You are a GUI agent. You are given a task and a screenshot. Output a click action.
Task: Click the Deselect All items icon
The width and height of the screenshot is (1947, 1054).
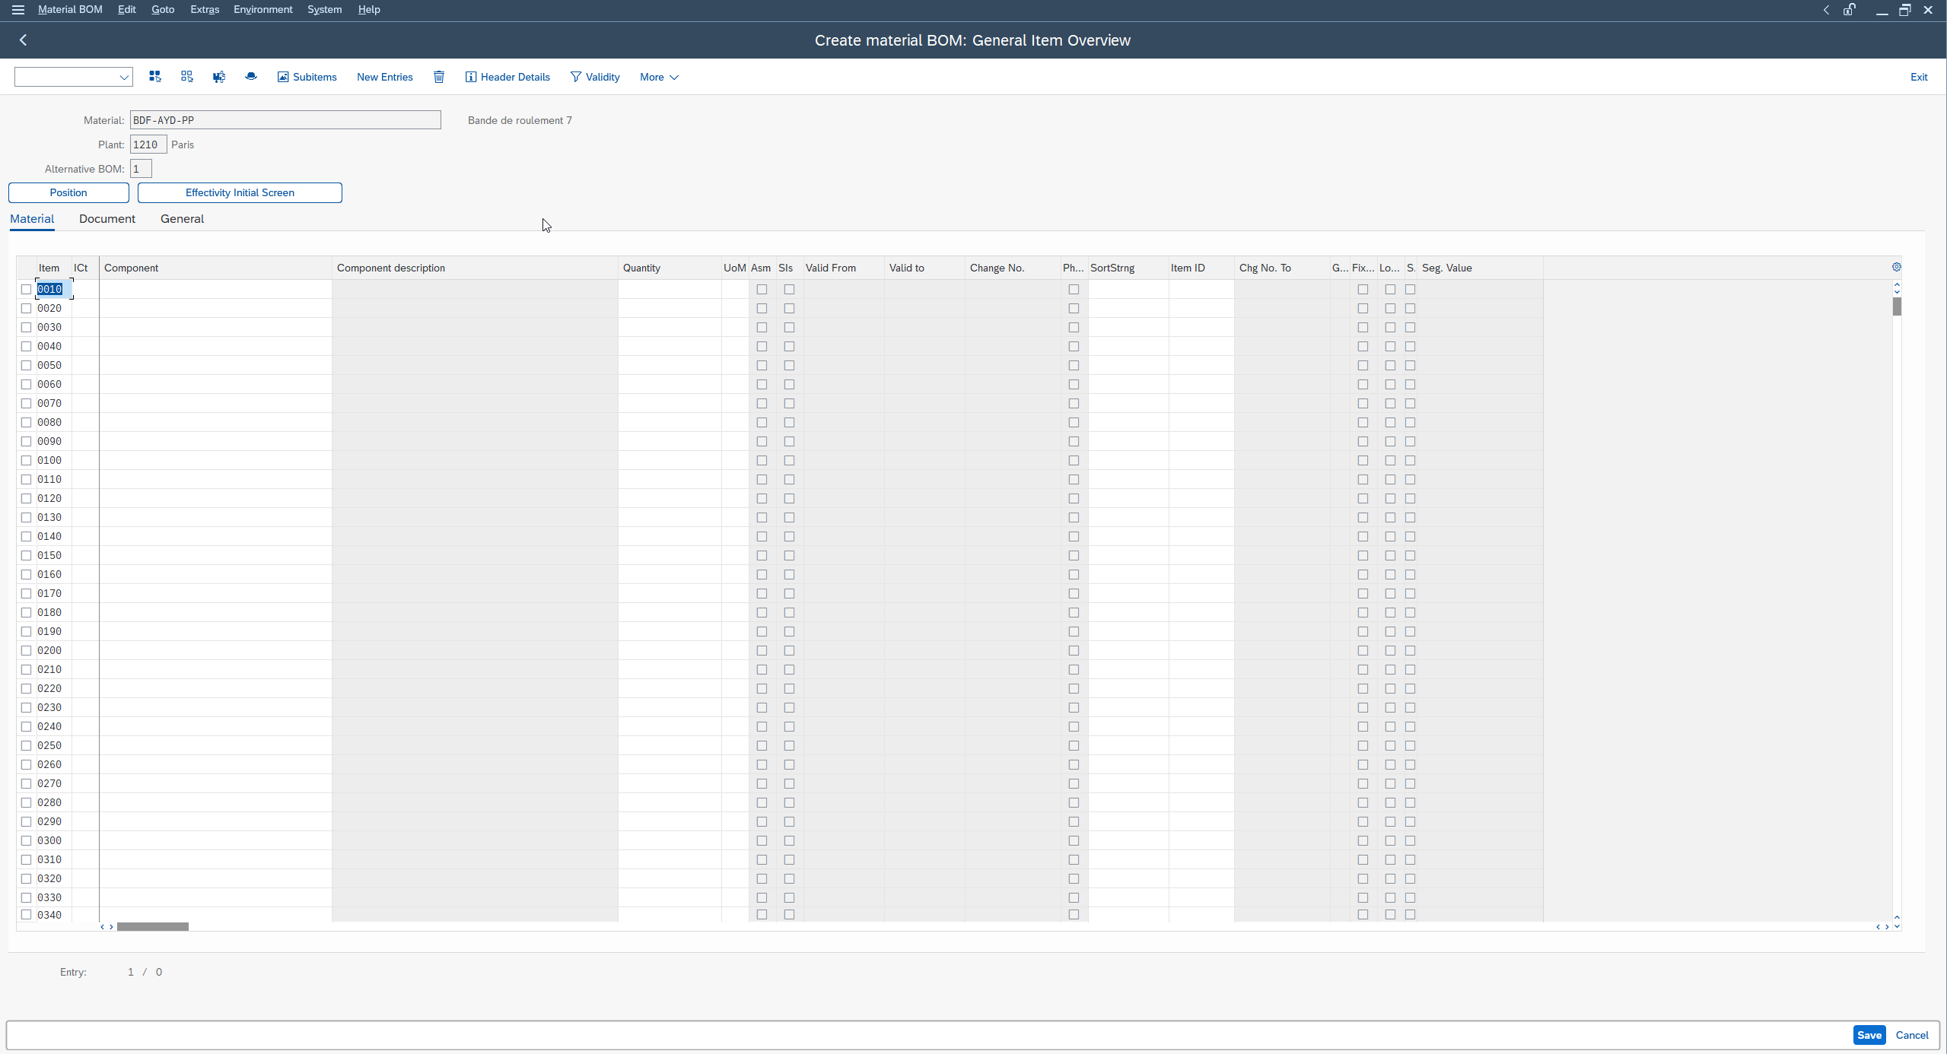pos(187,77)
